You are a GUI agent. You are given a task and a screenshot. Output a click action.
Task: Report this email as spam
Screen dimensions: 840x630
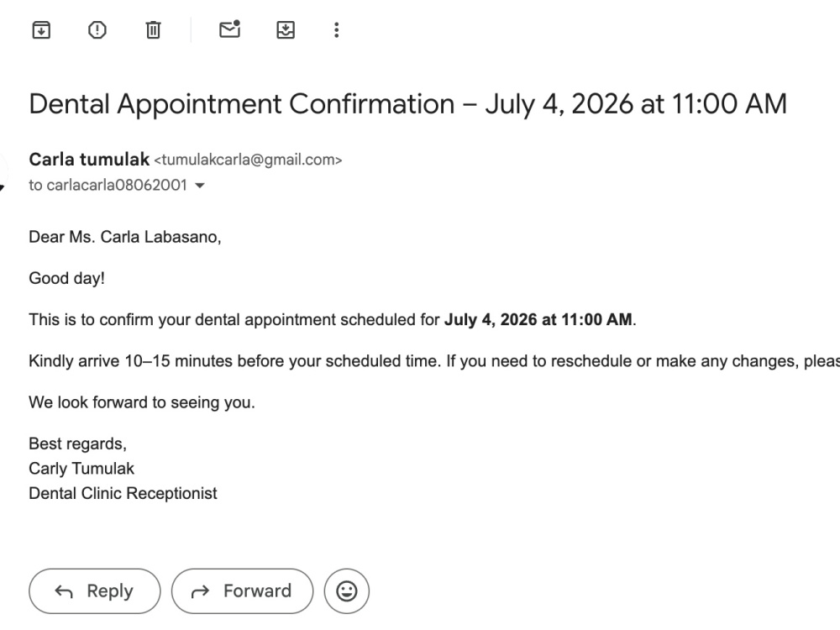tap(97, 30)
